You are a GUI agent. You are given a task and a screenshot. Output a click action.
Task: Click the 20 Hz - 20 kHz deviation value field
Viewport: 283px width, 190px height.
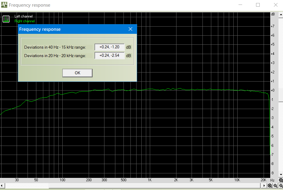click(109, 56)
